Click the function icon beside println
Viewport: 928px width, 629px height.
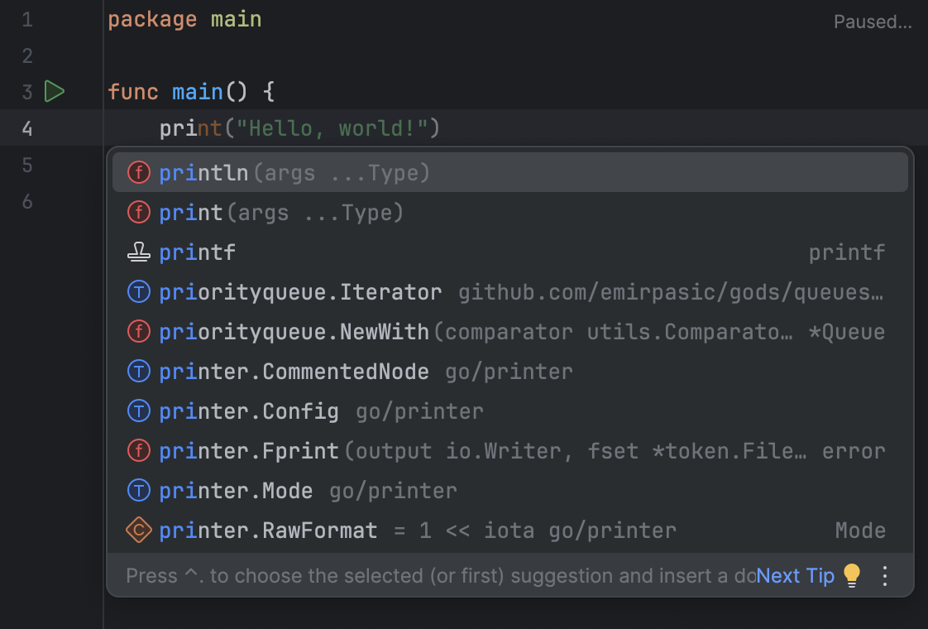[x=138, y=172]
